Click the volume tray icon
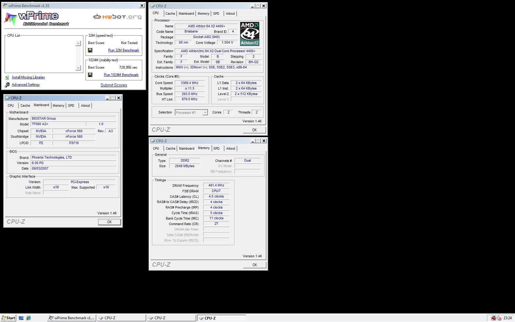Screen dimensions: 515x322 [499, 318]
